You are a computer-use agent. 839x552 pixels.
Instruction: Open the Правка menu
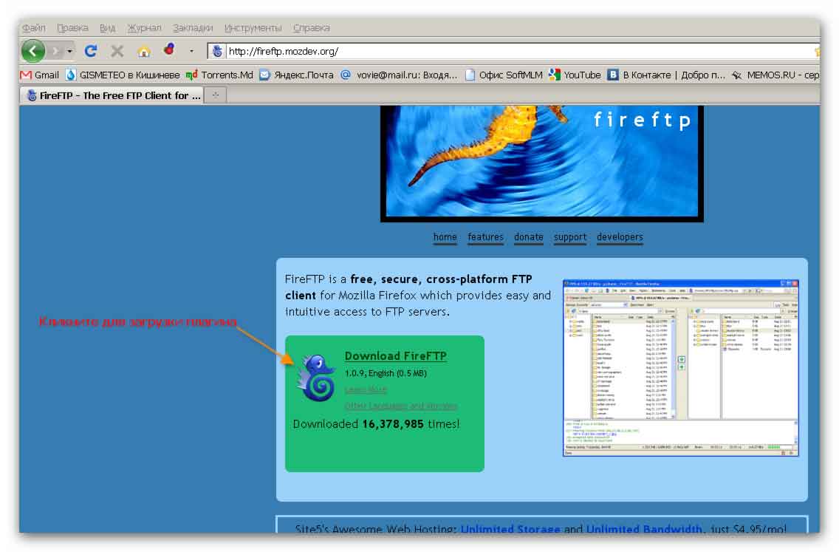72,28
